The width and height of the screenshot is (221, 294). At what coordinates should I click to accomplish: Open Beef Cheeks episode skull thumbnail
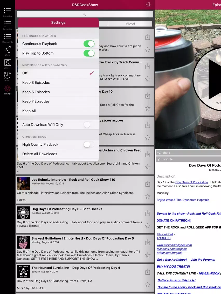[x=23, y=213]
